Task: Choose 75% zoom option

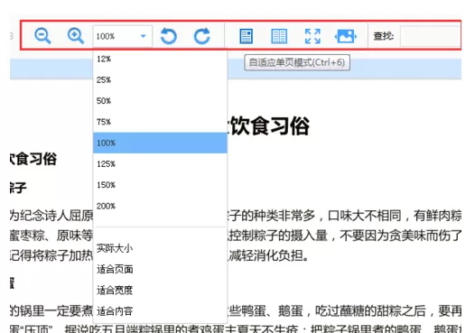Action: tap(160, 122)
